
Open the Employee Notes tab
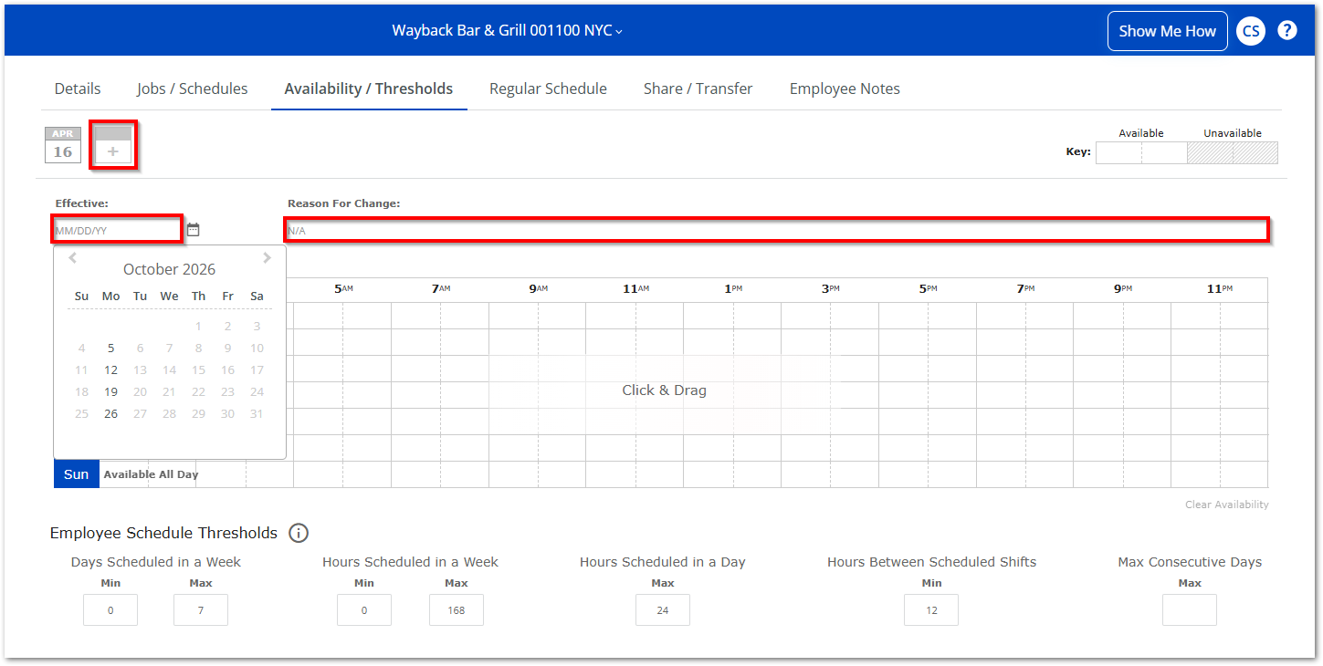pos(845,88)
